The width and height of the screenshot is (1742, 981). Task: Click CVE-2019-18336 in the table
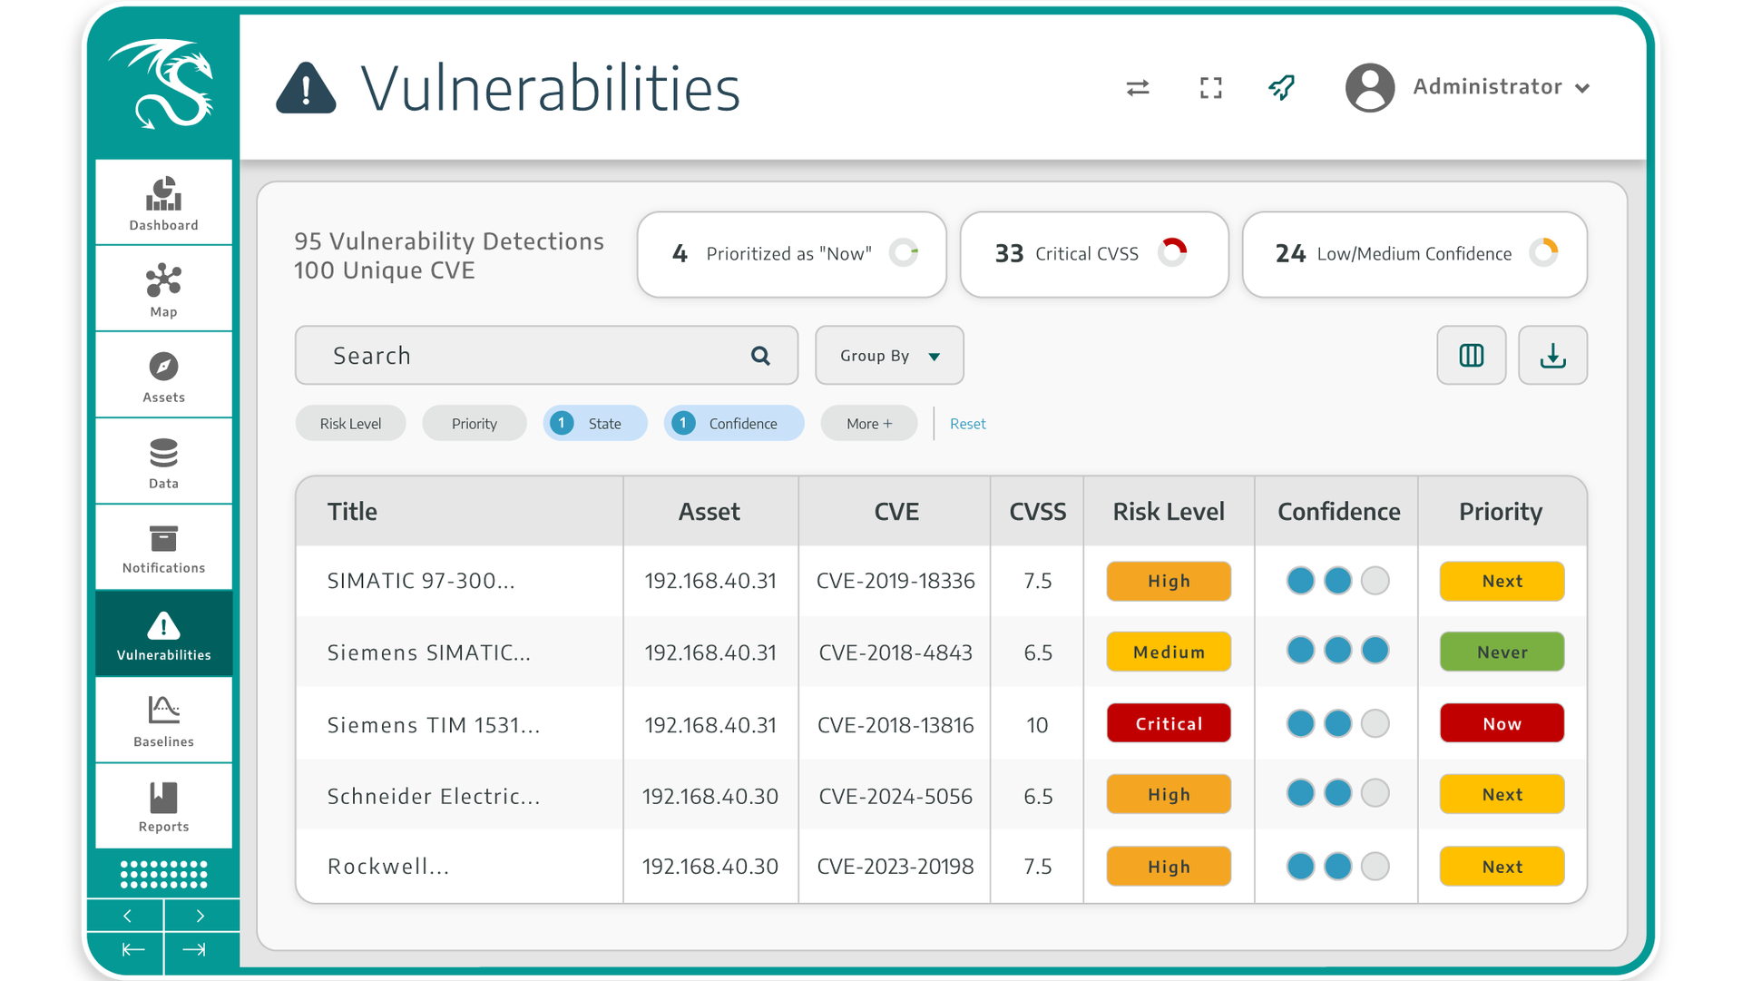[895, 581]
